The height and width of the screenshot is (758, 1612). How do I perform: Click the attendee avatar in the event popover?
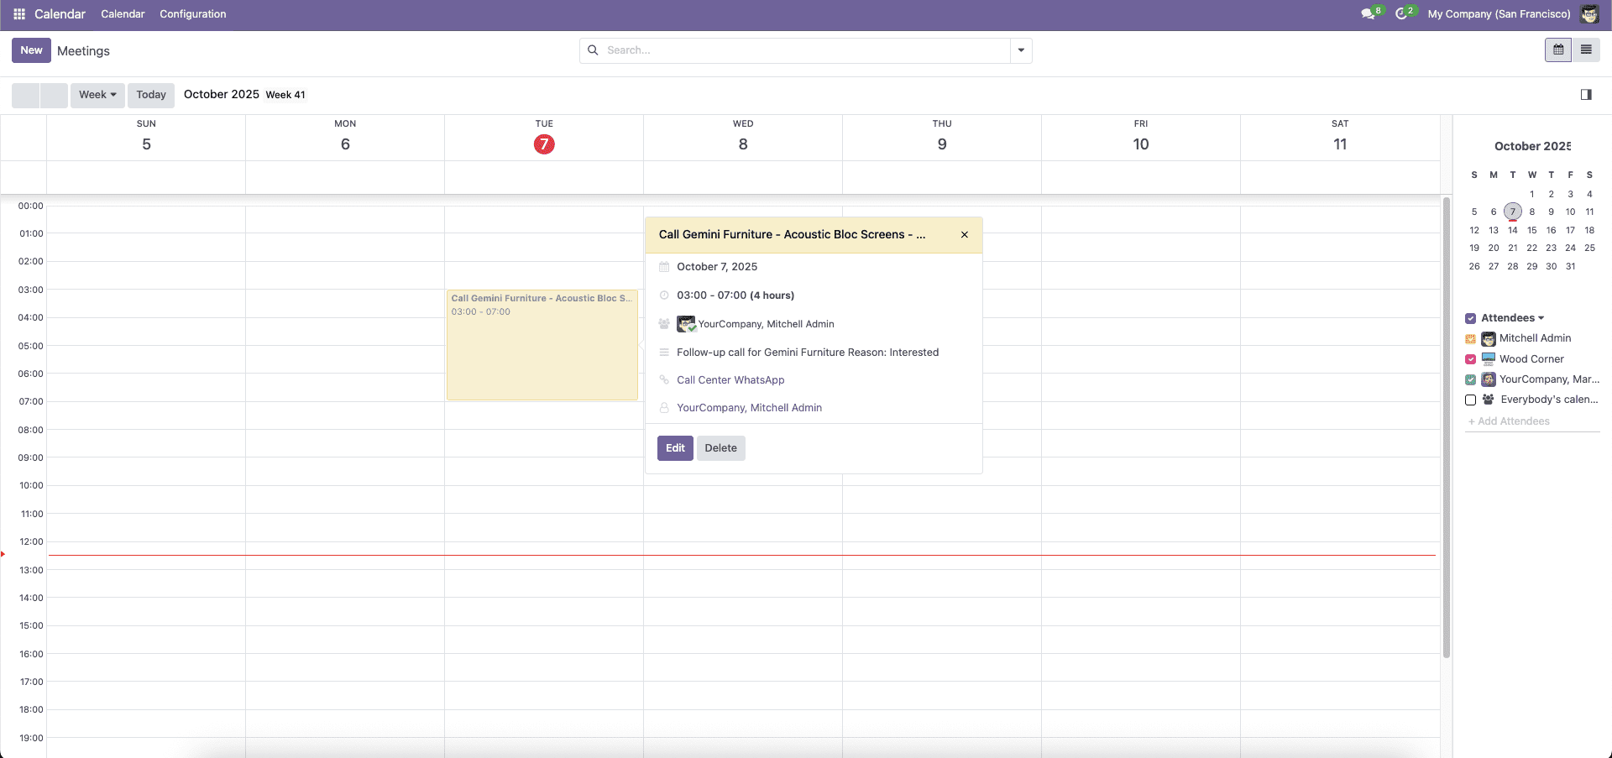686,324
